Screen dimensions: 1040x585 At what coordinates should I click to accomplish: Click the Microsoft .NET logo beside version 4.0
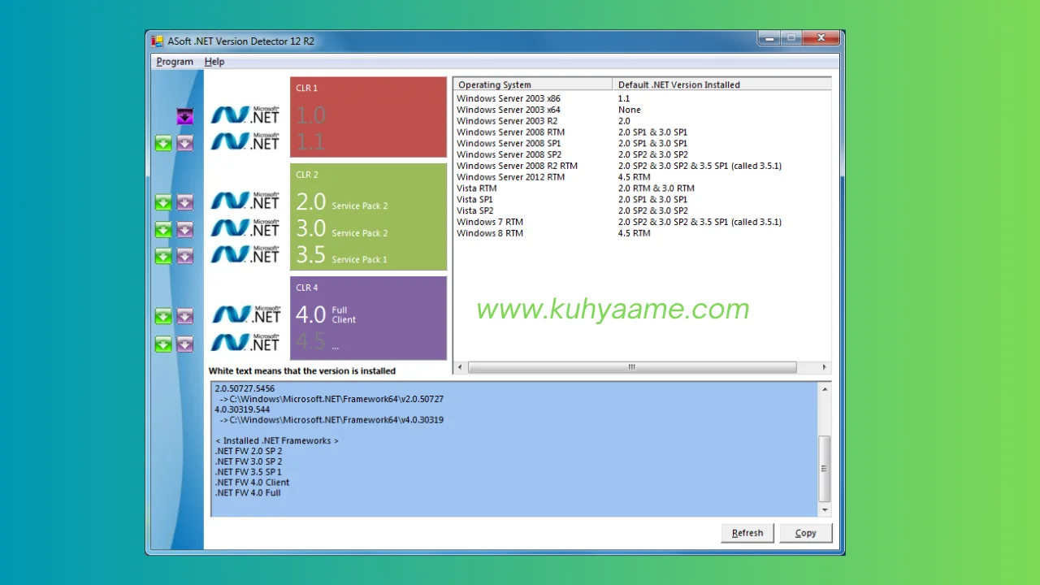click(245, 314)
